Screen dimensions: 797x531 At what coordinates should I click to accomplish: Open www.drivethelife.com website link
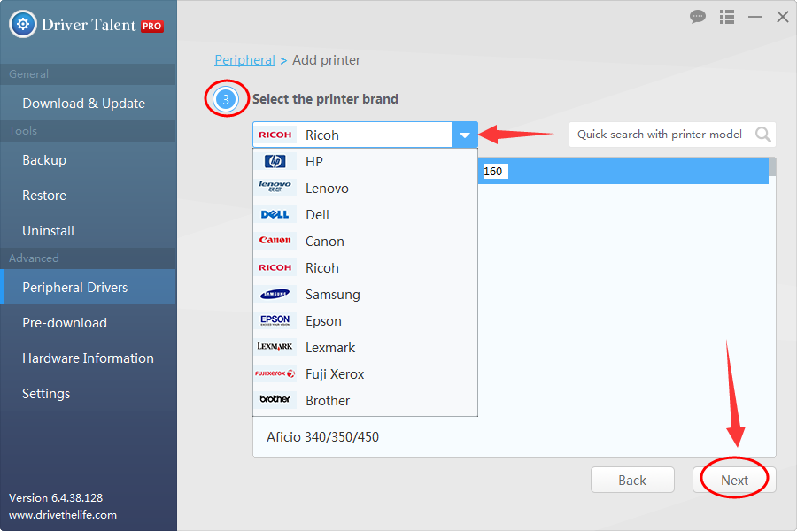coord(63,515)
